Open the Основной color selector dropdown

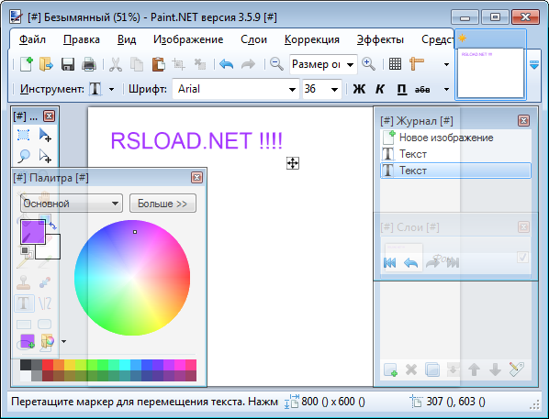72,204
